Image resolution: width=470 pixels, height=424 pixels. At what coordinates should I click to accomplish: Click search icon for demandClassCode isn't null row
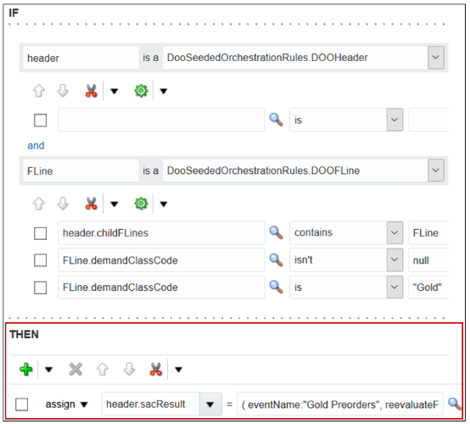point(276,260)
